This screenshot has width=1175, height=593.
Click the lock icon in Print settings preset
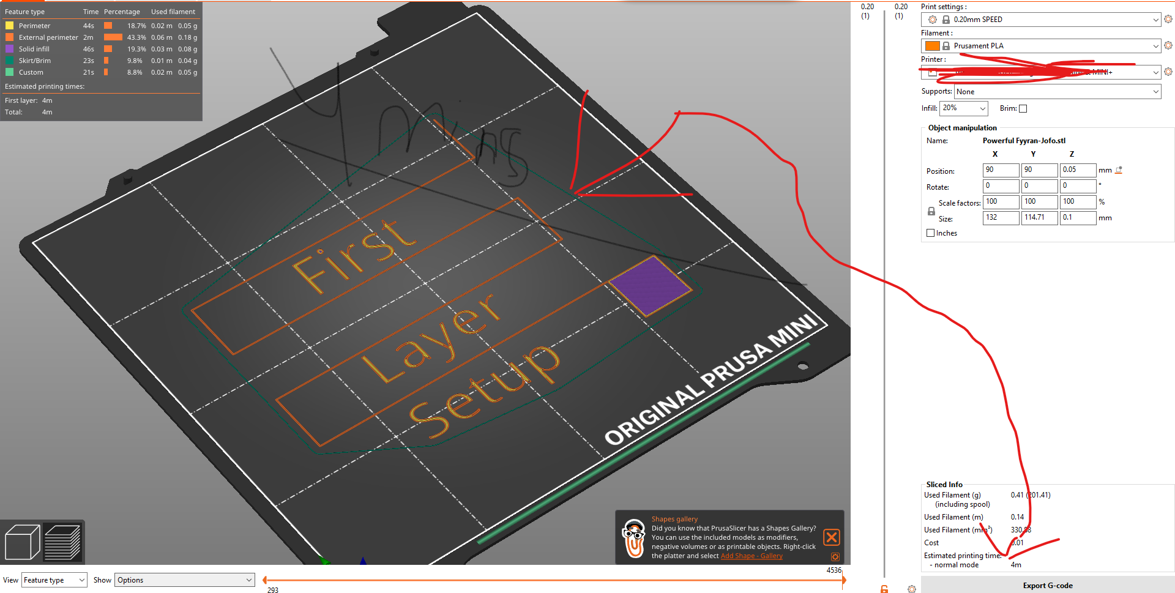click(x=946, y=20)
